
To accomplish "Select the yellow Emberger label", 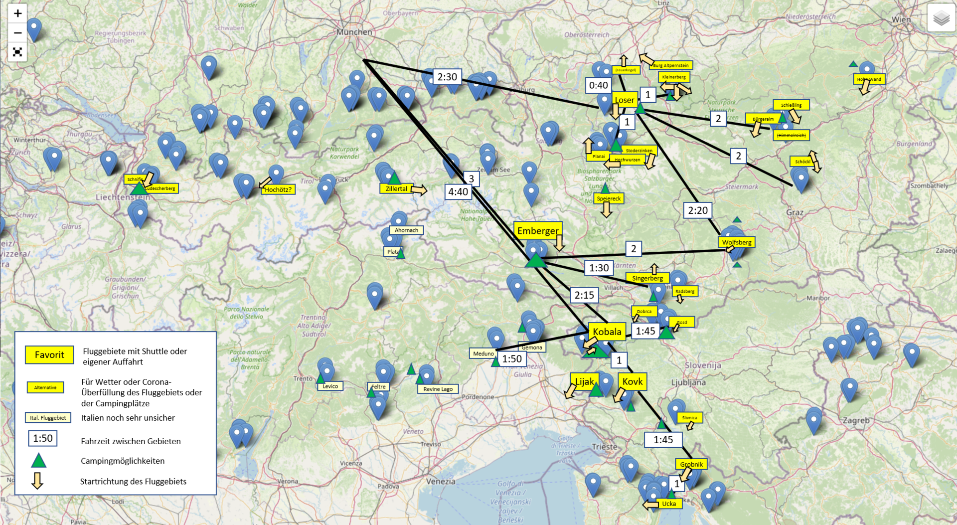I will 537,231.
